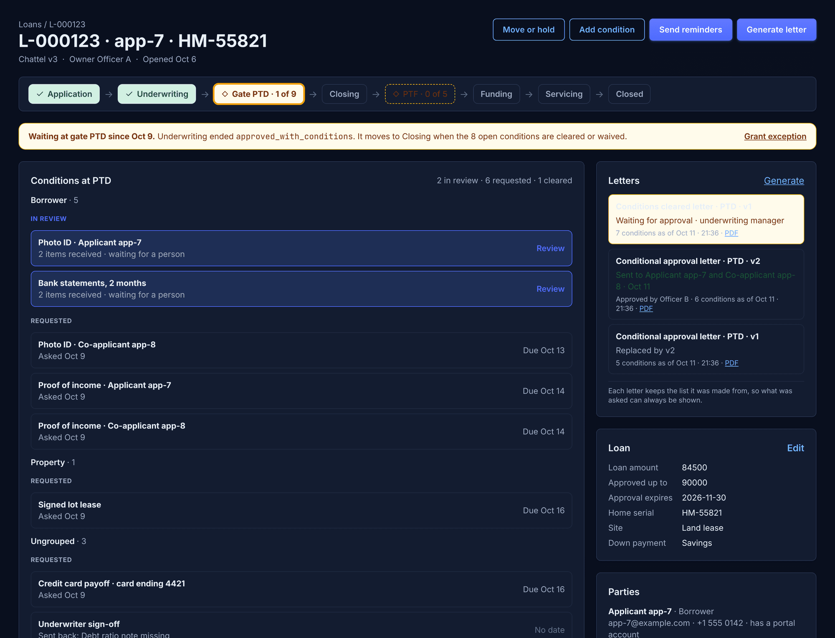This screenshot has width=835, height=638.
Task: Click the Loan amount value 84500
Action: tap(694, 468)
